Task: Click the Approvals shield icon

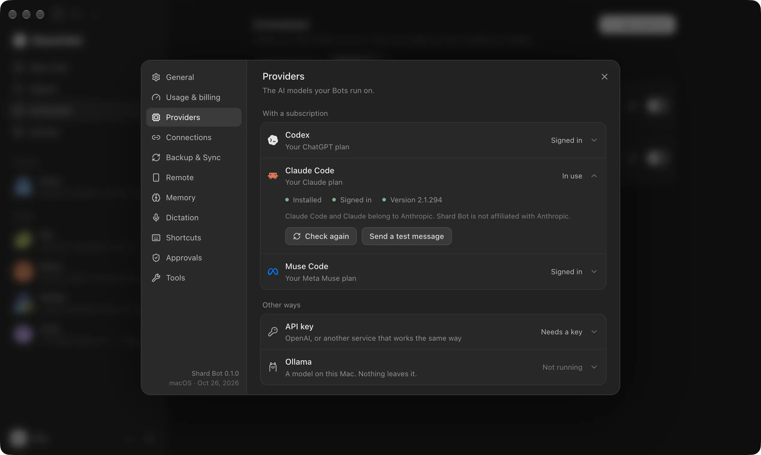Action: (156, 257)
